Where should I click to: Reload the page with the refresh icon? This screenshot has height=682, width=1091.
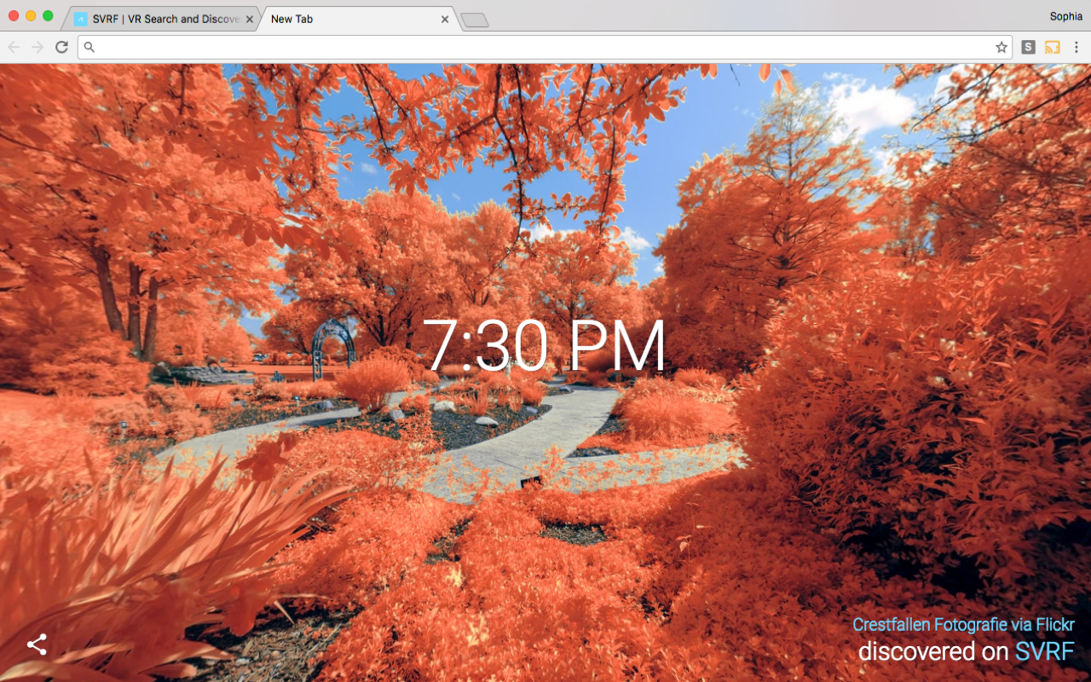(x=61, y=47)
